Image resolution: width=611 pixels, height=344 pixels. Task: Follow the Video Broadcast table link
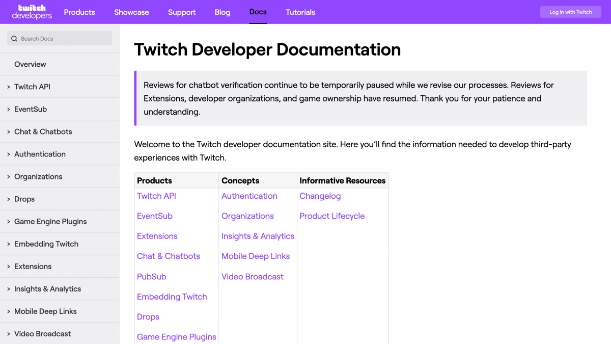pyautogui.click(x=253, y=276)
